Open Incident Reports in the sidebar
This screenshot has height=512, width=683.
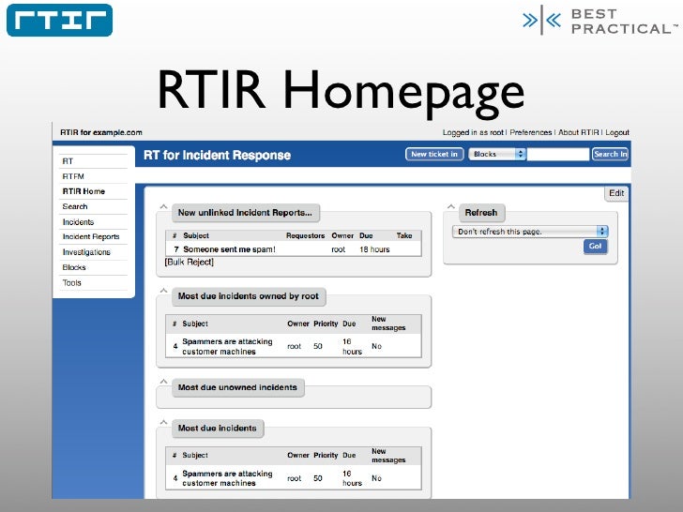click(91, 237)
